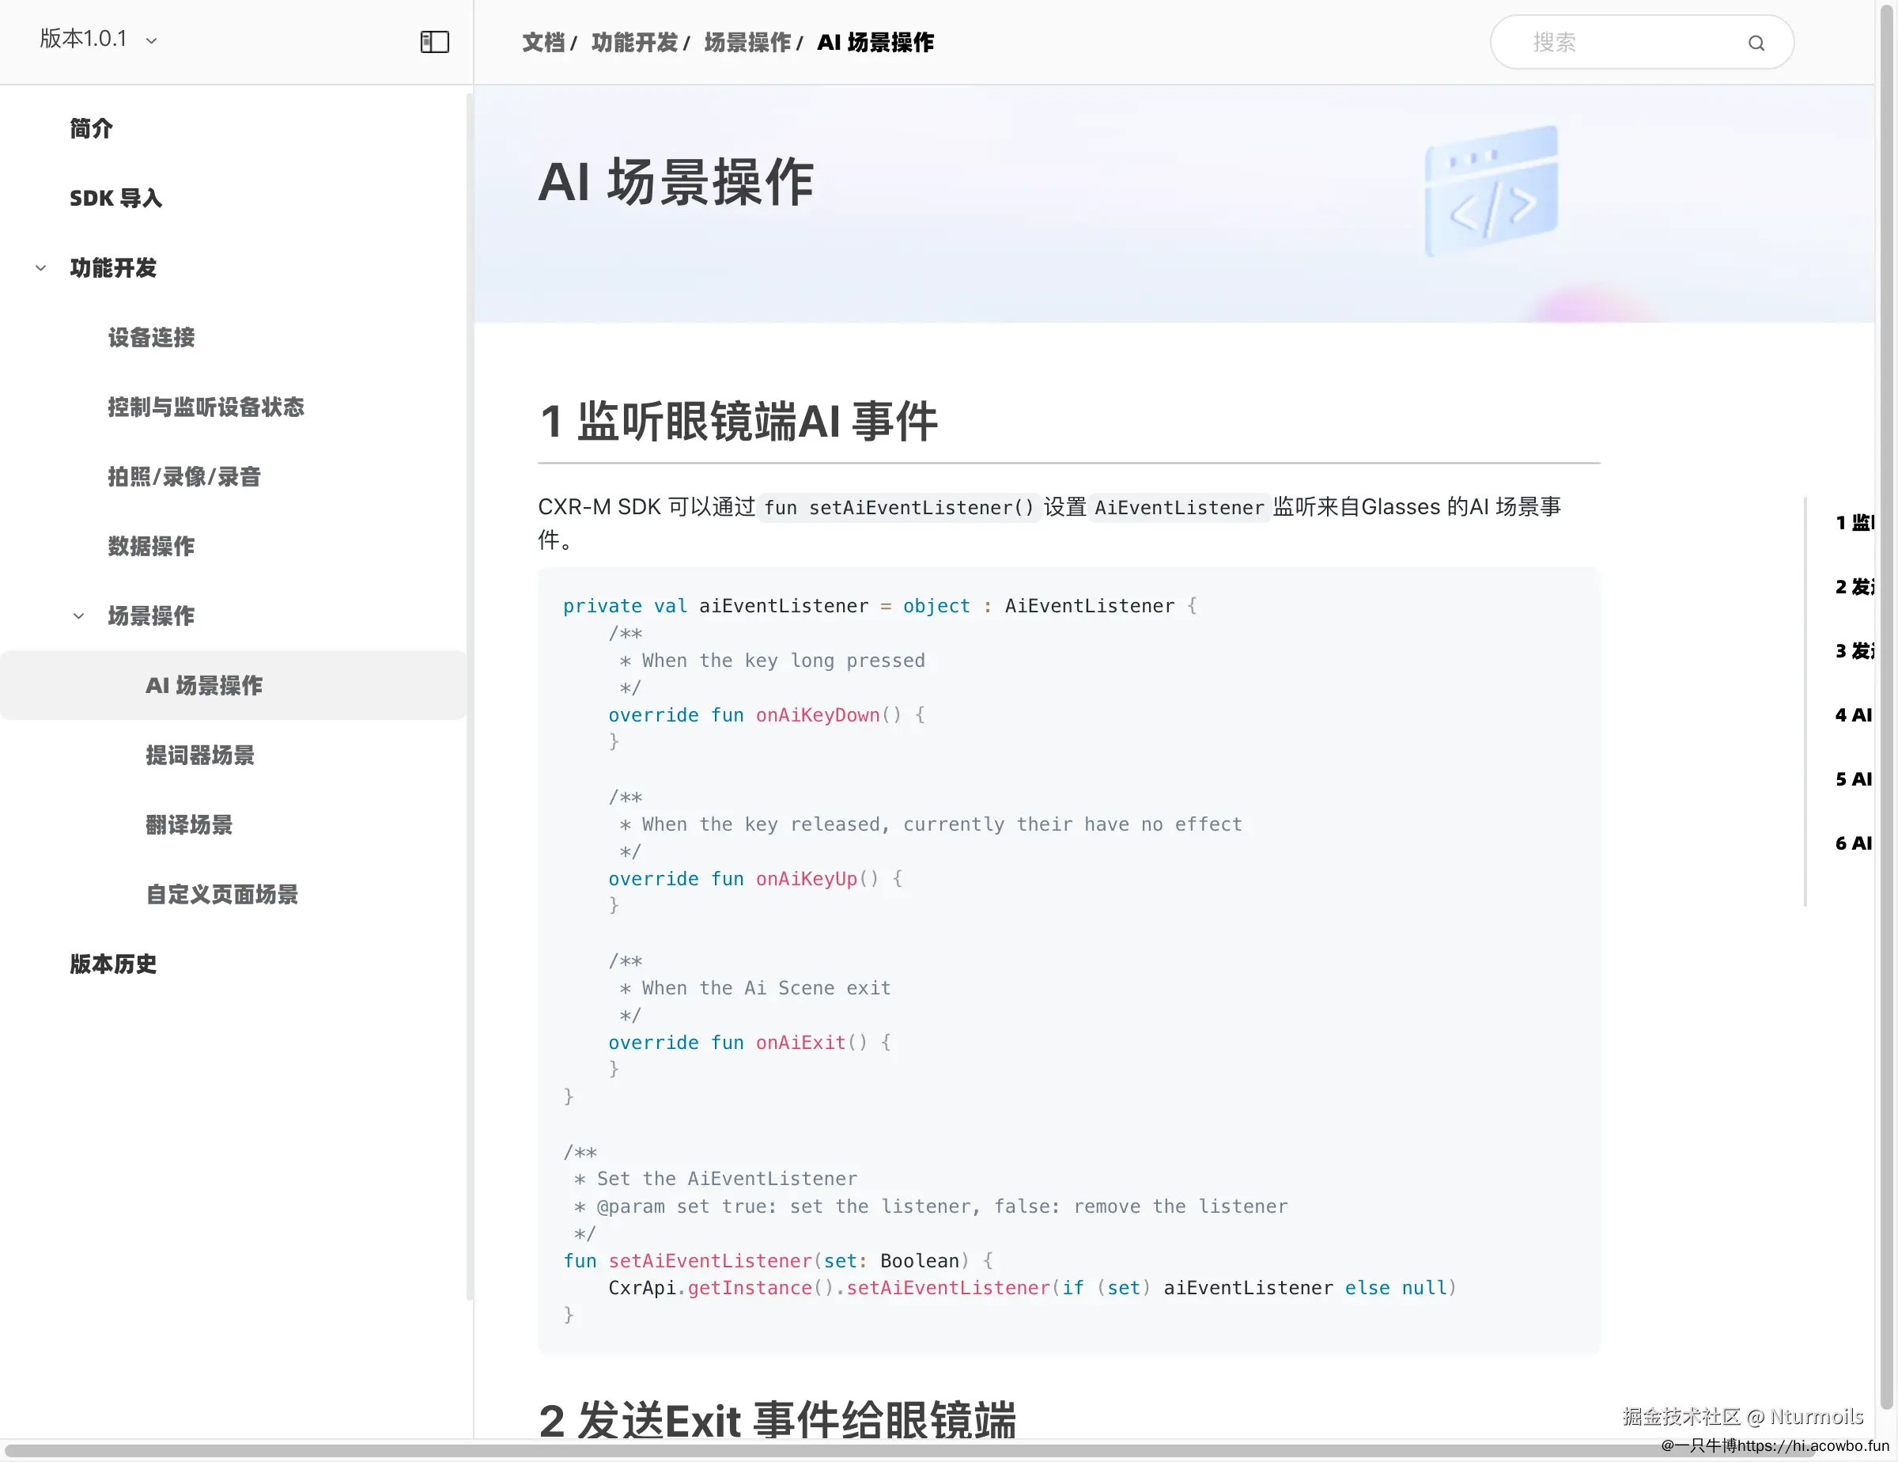Image resolution: width=1898 pixels, height=1462 pixels.
Task: Open 设备连接 in sidebar
Action: pos(151,337)
